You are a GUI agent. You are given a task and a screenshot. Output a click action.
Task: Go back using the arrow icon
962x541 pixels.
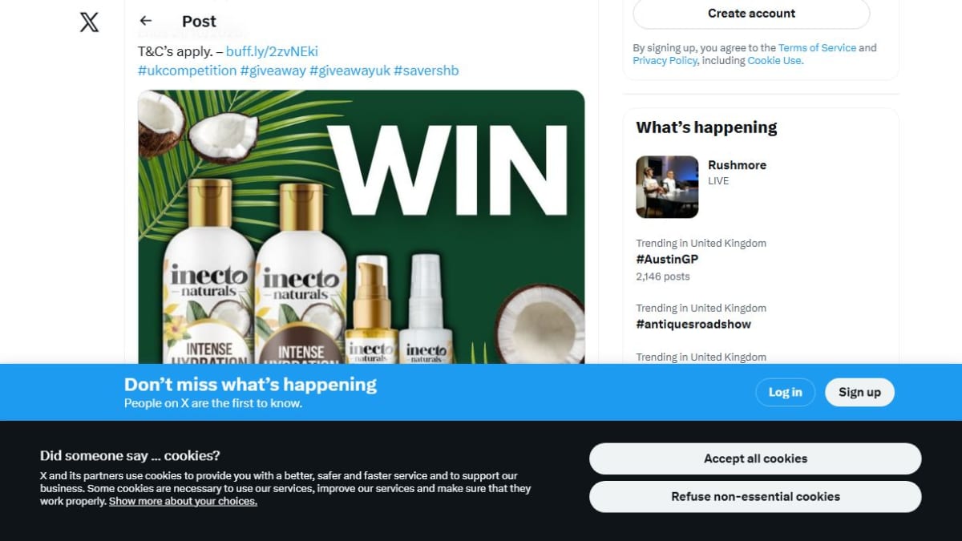click(145, 21)
